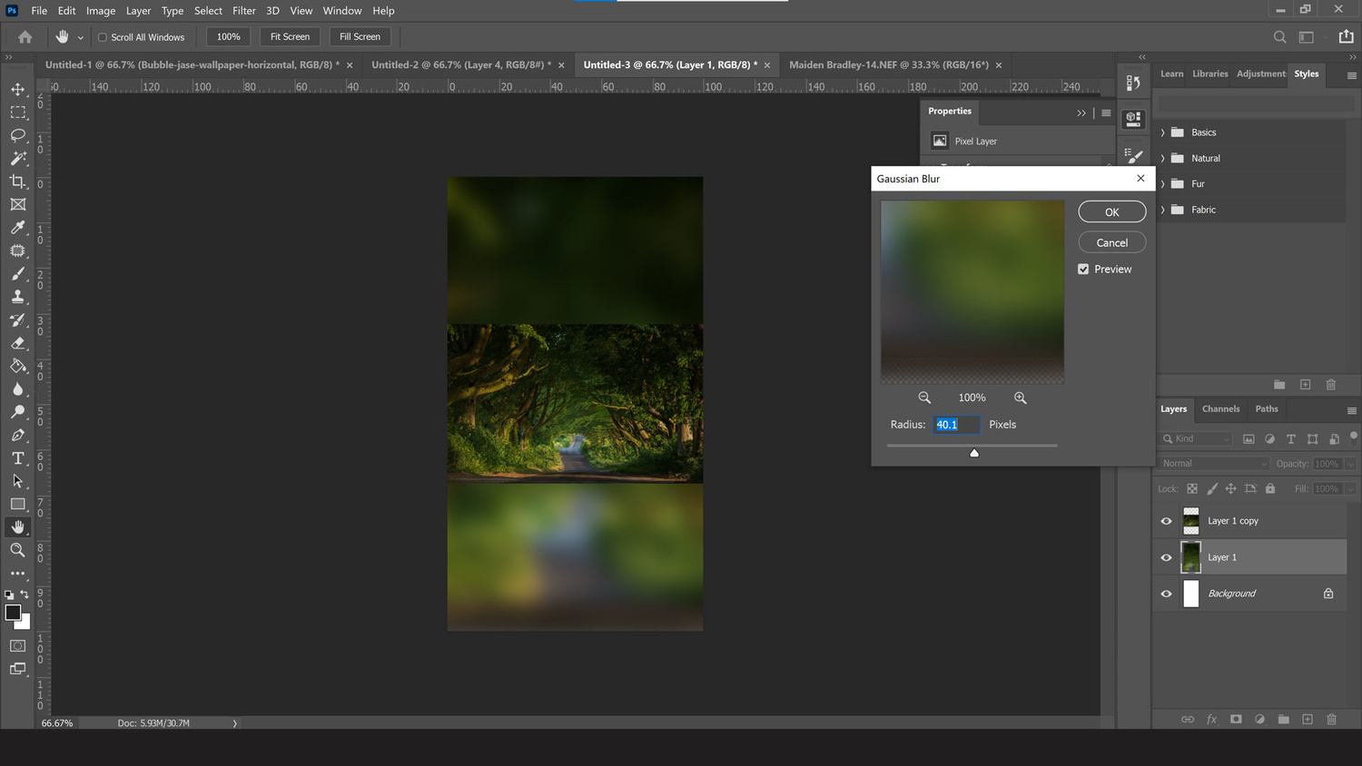Open the Image menu
Screen dimensions: 1362x766
tap(101, 11)
